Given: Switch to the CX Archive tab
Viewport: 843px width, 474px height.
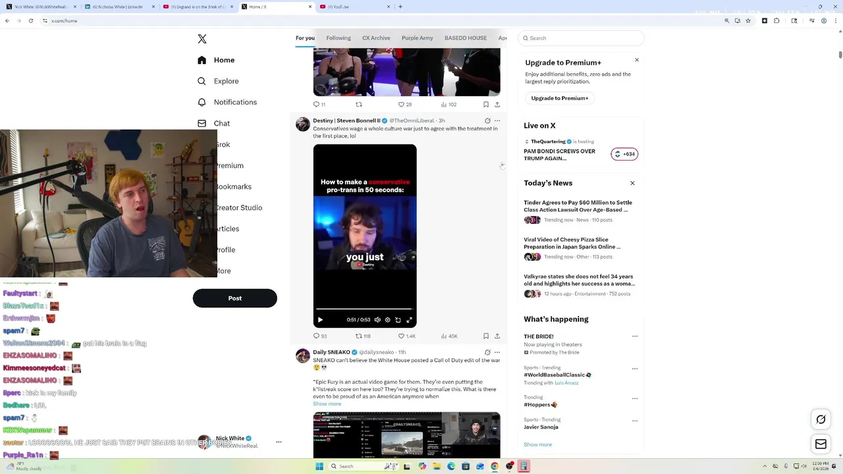Looking at the screenshot, I should click(376, 38).
